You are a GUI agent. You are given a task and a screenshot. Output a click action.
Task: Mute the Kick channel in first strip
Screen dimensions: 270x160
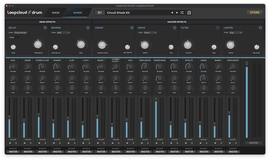(x=10, y=143)
